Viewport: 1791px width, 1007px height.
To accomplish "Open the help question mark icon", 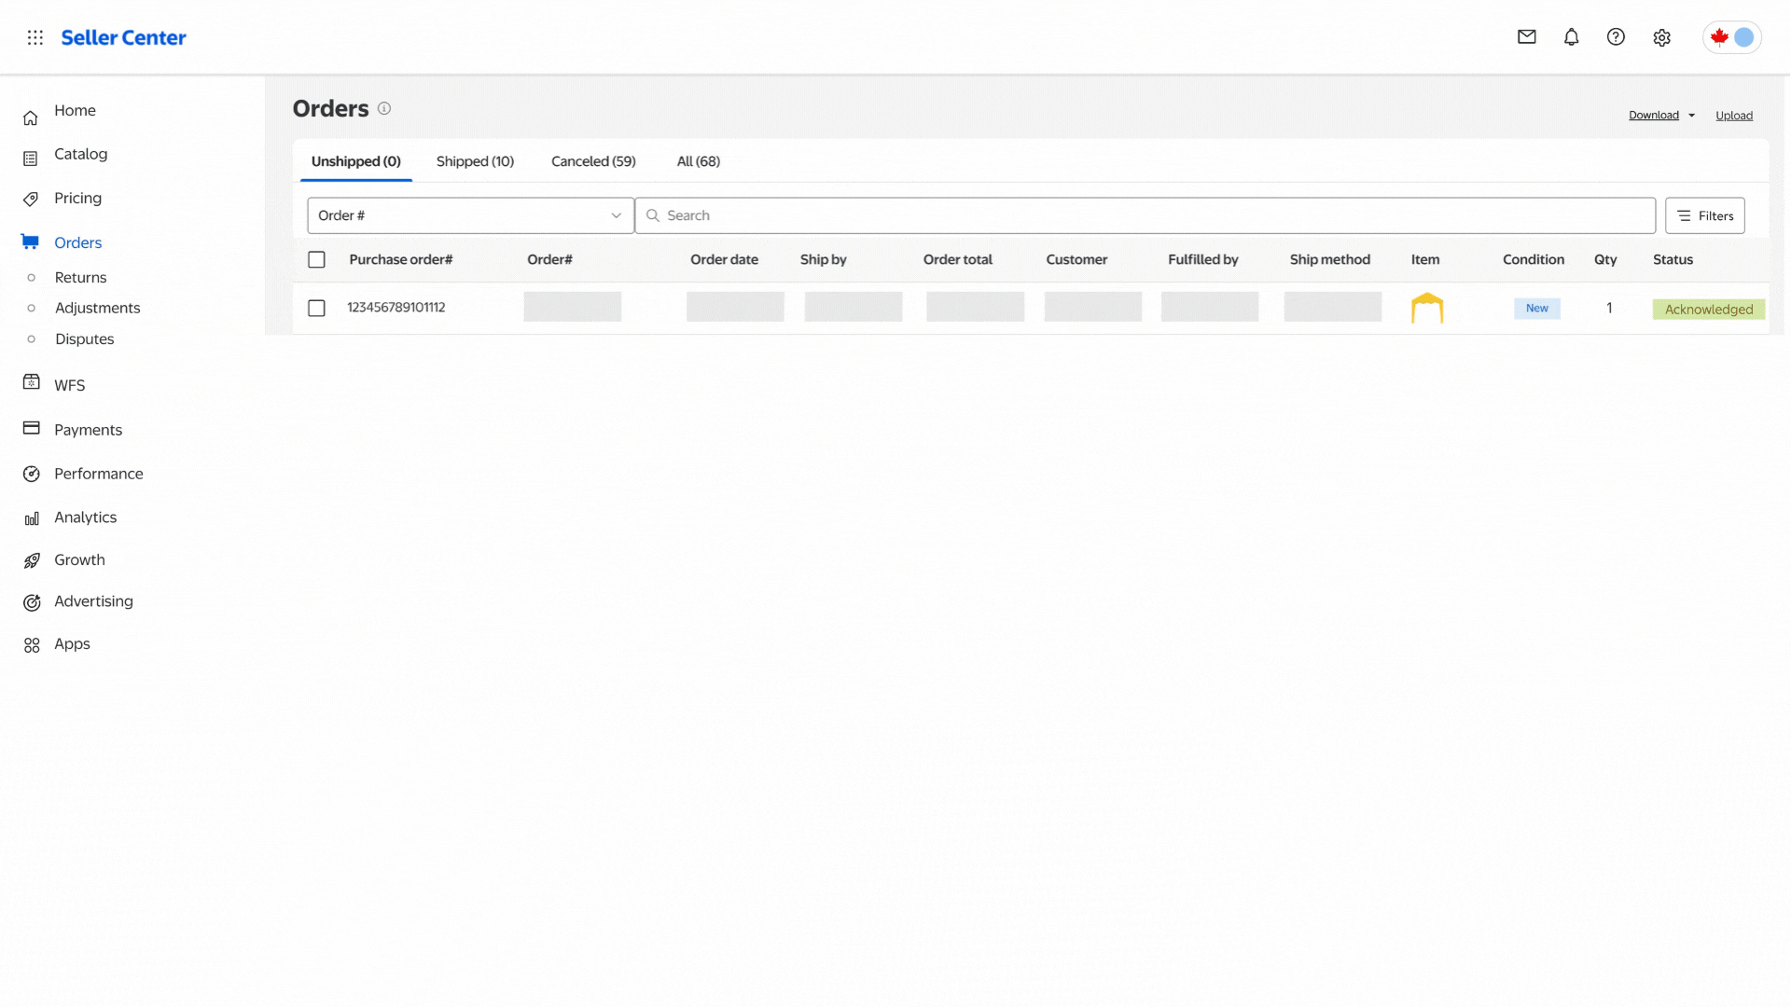I will (x=1616, y=37).
